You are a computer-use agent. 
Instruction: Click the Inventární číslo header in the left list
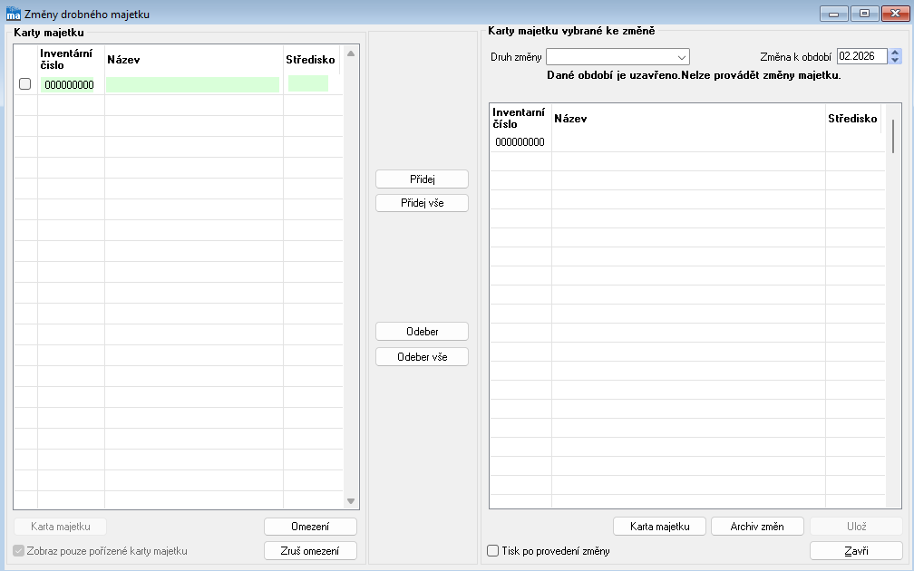[x=66, y=60]
